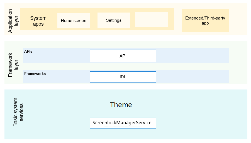Select the IDL box

pos(123,77)
